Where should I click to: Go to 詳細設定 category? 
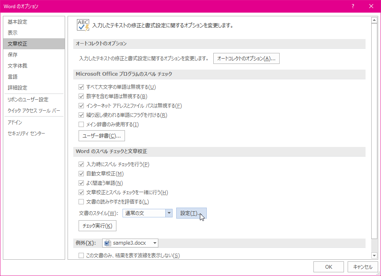pyautogui.click(x=34, y=88)
